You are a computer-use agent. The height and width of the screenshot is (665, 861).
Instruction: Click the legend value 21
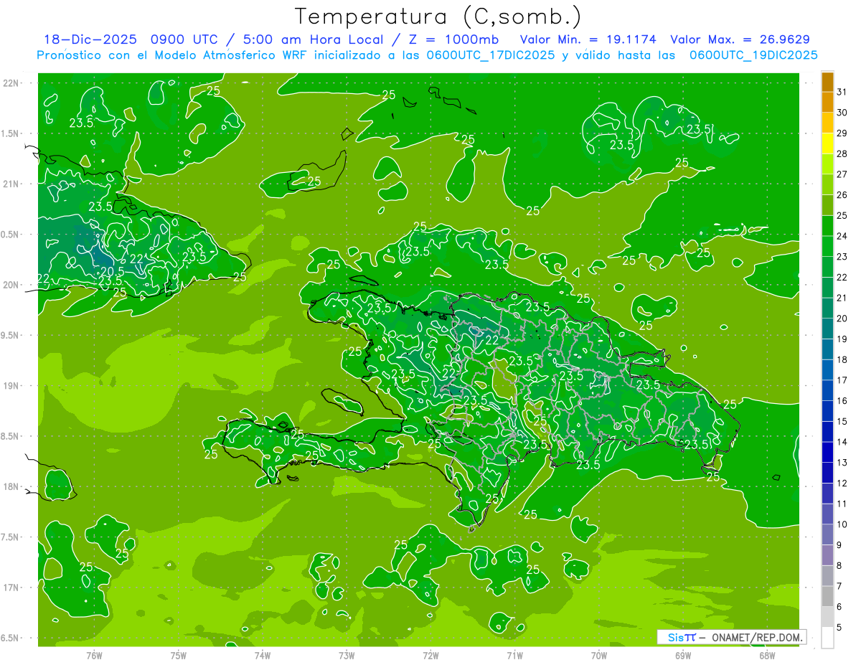point(842,298)
